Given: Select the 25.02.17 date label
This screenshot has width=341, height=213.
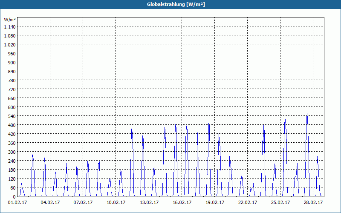Looking at the screenshot, I should [280, 202].
